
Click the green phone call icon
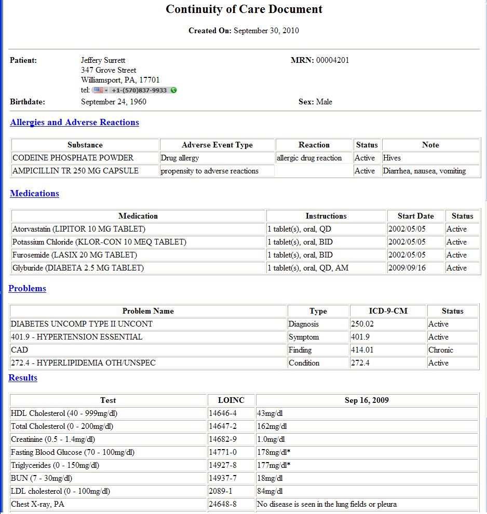click(x=174, y=90)
